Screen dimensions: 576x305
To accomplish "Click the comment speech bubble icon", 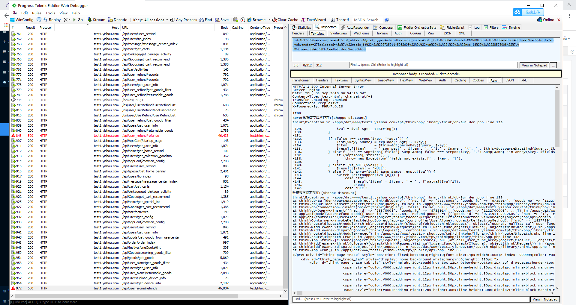I will [x=39, y=20].
